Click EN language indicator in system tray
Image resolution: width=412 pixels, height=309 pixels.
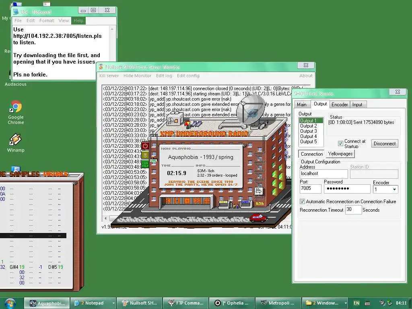pos(356,303)
